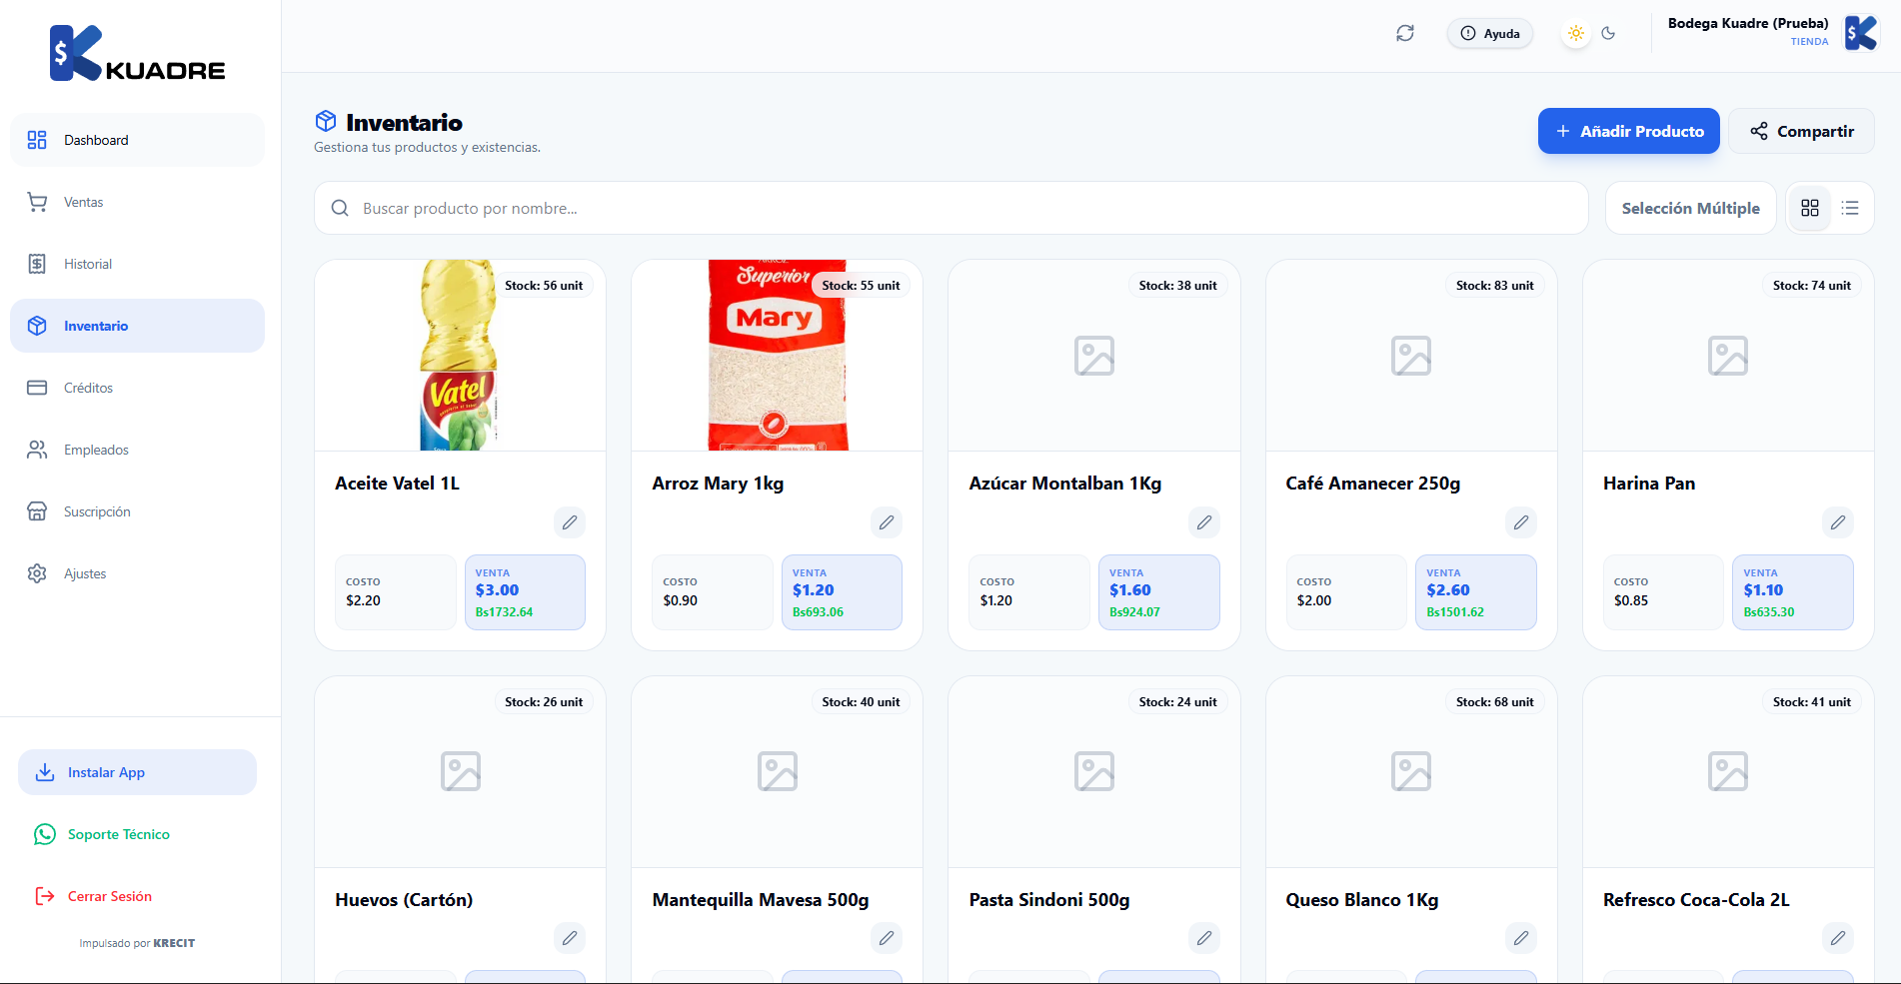Click Huevos (Cartón) placeholder image icon
The width and height of the screenshot is (1901, 984).
[x=461, y=771]
